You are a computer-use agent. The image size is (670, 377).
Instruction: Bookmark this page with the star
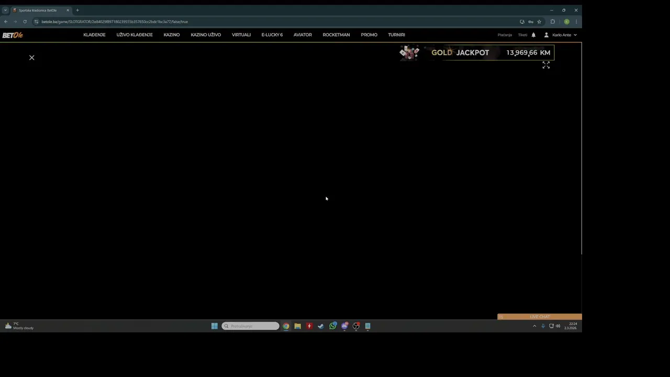tap(539, 21)
